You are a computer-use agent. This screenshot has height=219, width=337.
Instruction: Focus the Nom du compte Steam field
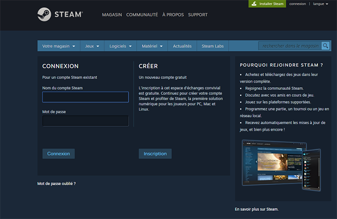pos(86,97)
